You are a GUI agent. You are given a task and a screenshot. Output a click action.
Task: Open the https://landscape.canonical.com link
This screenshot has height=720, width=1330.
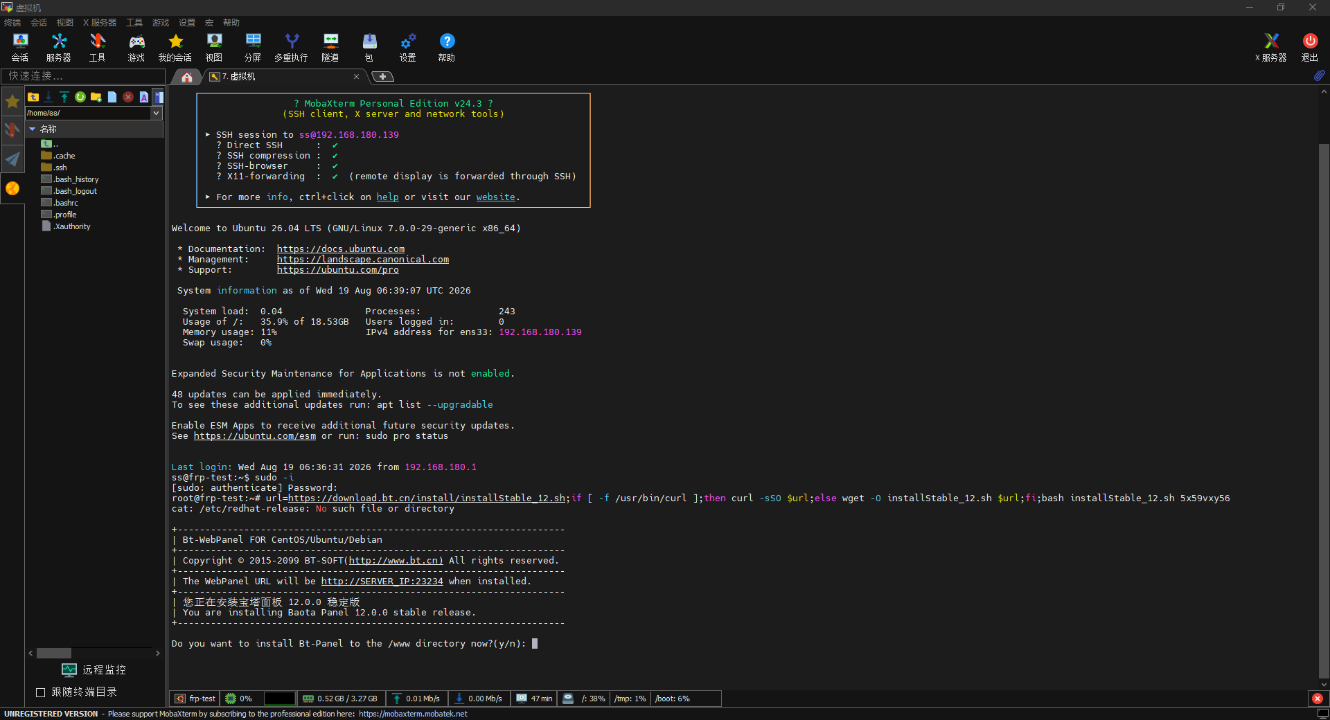(363, 260)
